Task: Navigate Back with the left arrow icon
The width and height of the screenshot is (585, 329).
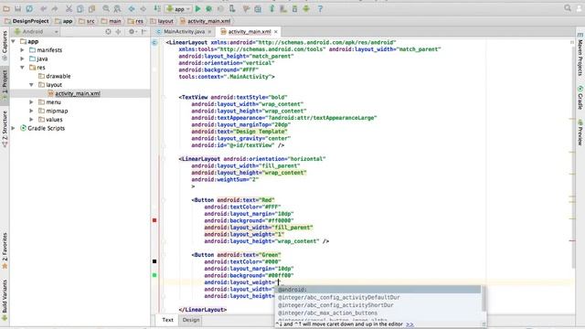Action: pyautogui.click(x=132, y=8)
